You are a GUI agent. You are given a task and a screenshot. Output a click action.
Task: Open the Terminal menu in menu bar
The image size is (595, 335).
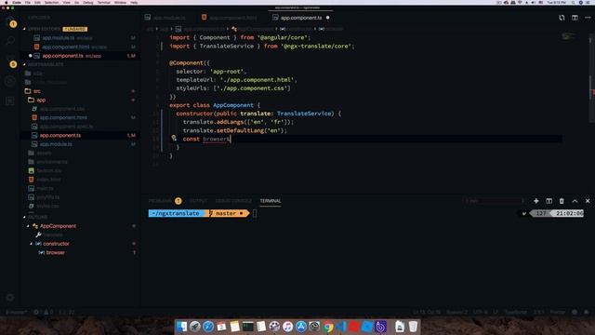tap(103, 2)
